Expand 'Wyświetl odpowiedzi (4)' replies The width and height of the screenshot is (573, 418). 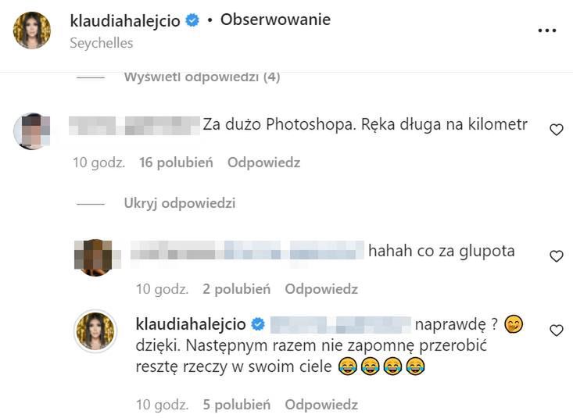point(202,77)
